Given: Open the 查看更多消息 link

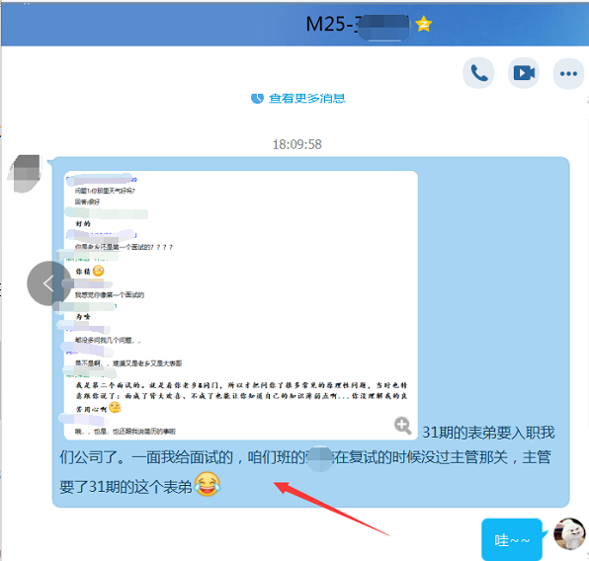Looking at the screenshot, I should click(306, 99).
